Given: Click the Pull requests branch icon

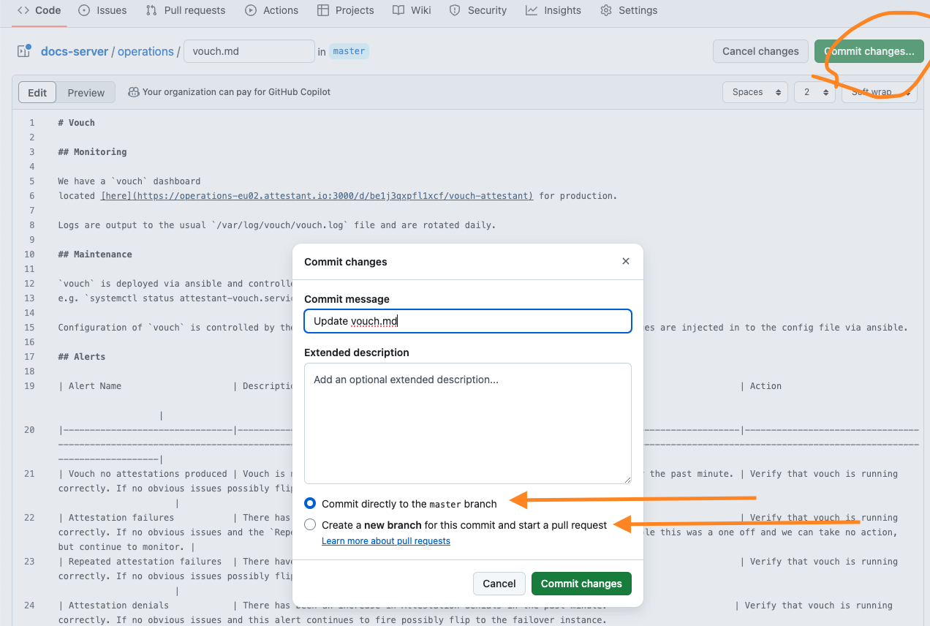Looking at the screenshot, I should 151,10.
